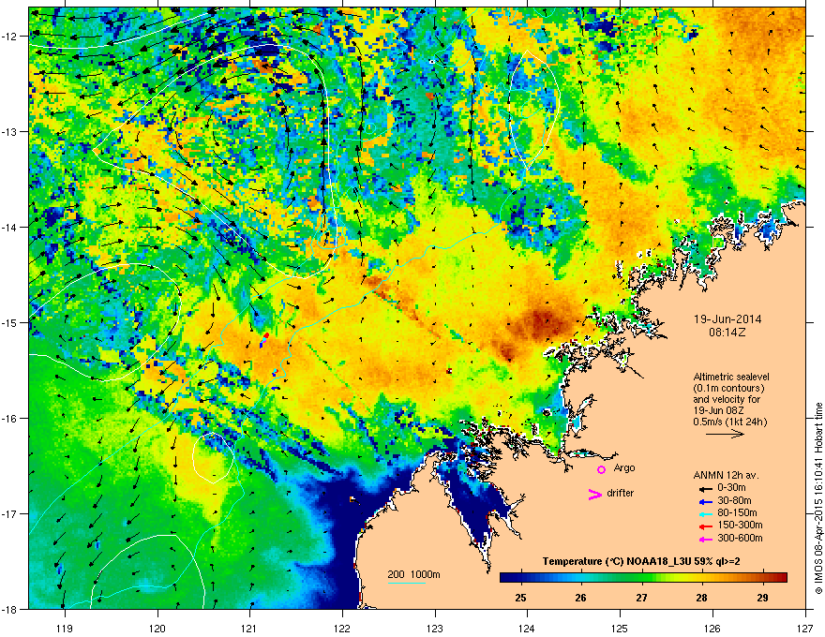This screenshot has width=825, height=637.
Task: Click the Temperature NOAA18_L3U colorbar title
Action: point(641,561)
